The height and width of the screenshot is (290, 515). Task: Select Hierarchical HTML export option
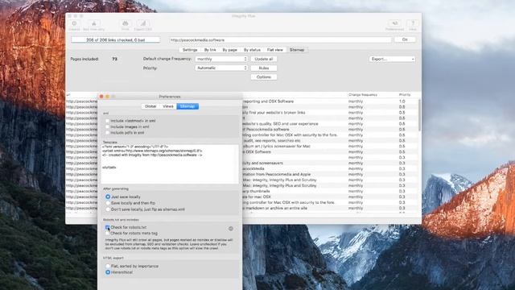point(108,272)
